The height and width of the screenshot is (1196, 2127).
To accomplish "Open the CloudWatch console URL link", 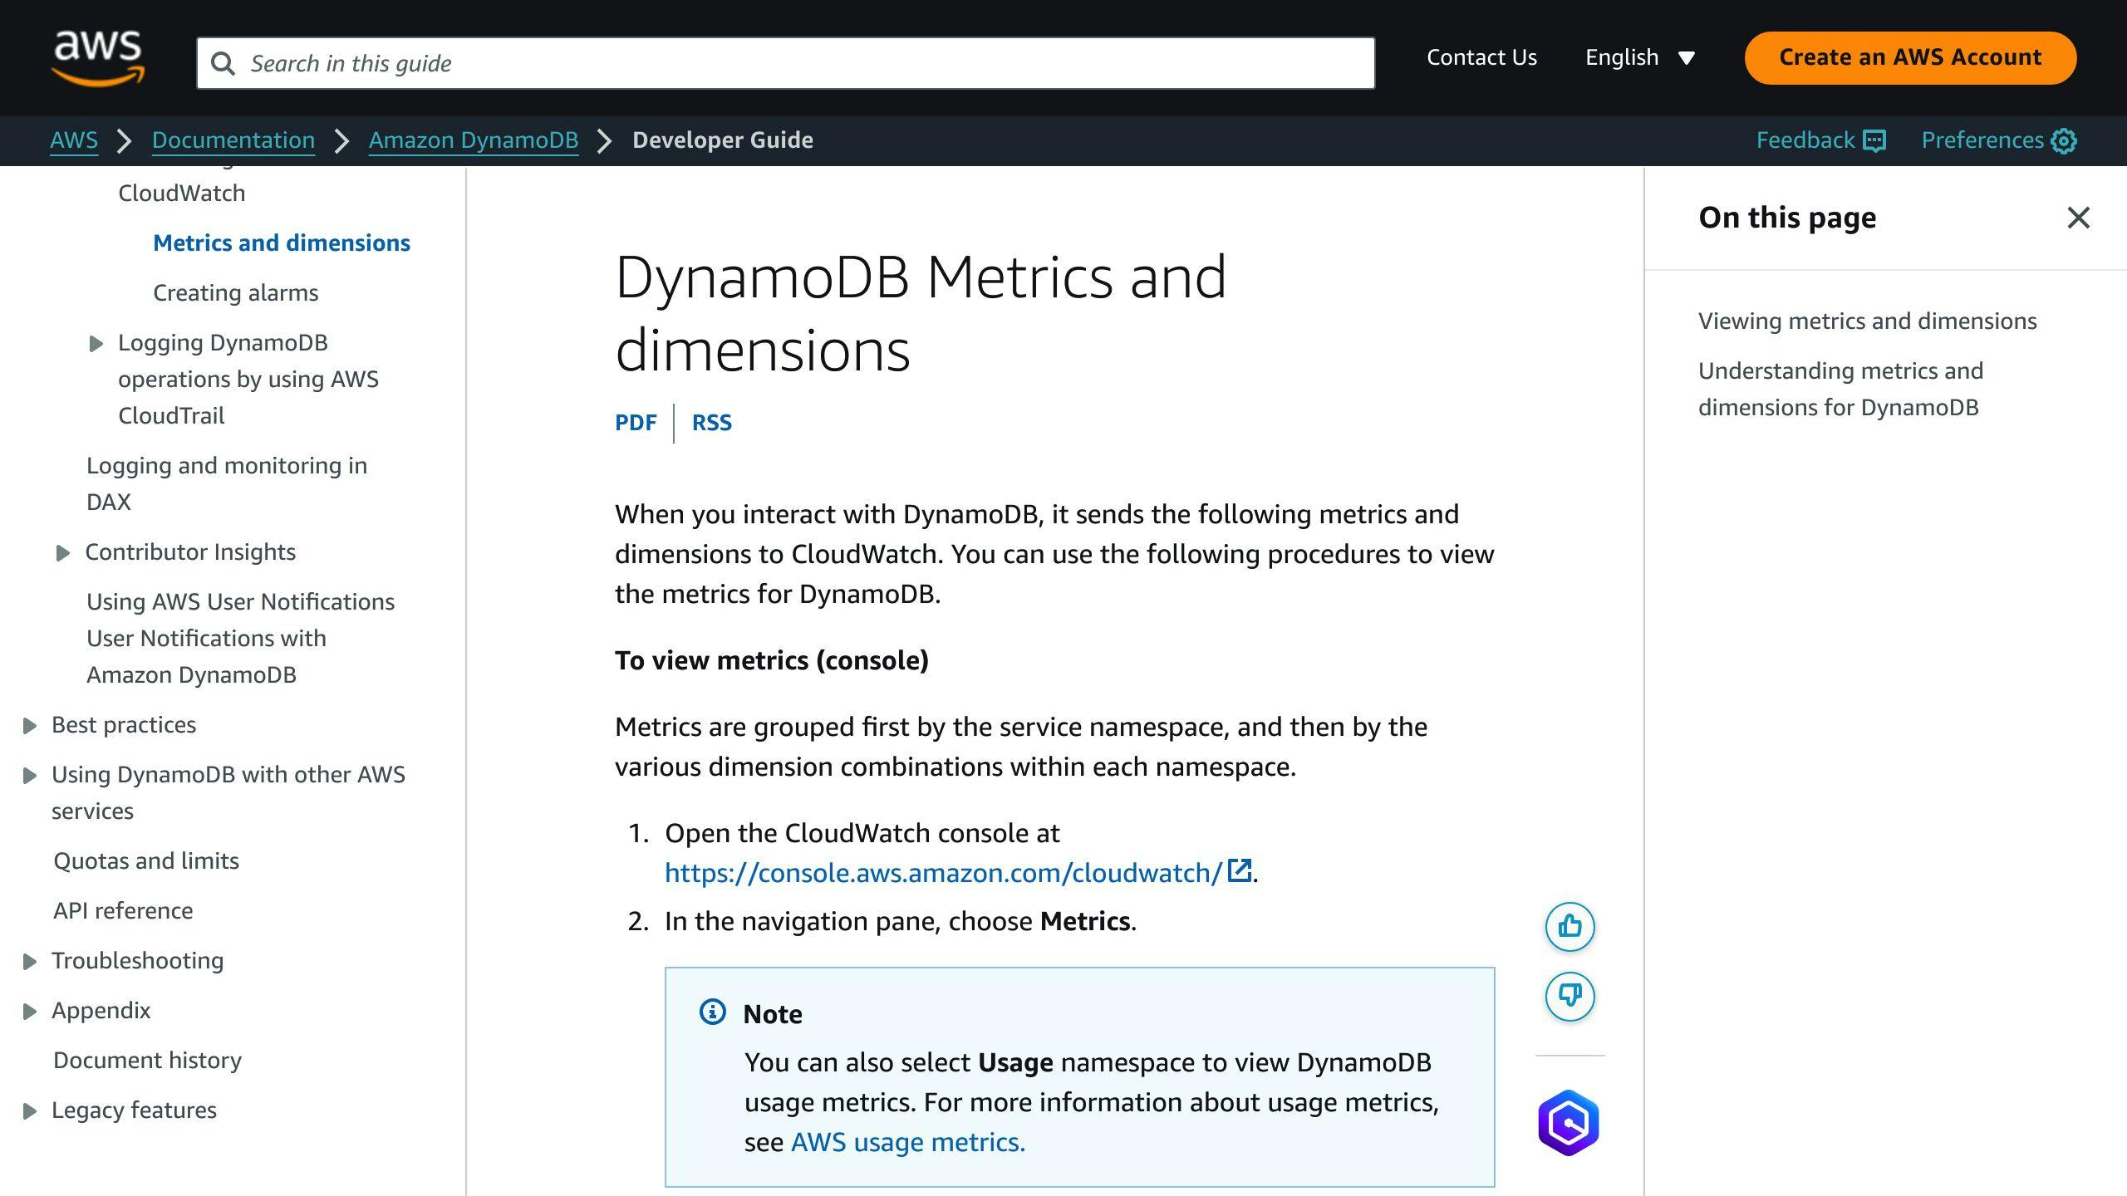I will 943,872.
